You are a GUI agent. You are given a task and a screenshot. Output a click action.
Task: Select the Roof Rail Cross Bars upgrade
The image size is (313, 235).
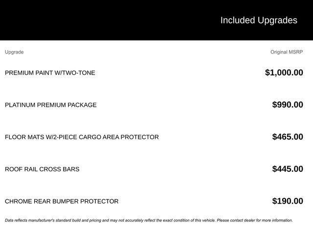(x=42, y=169)
